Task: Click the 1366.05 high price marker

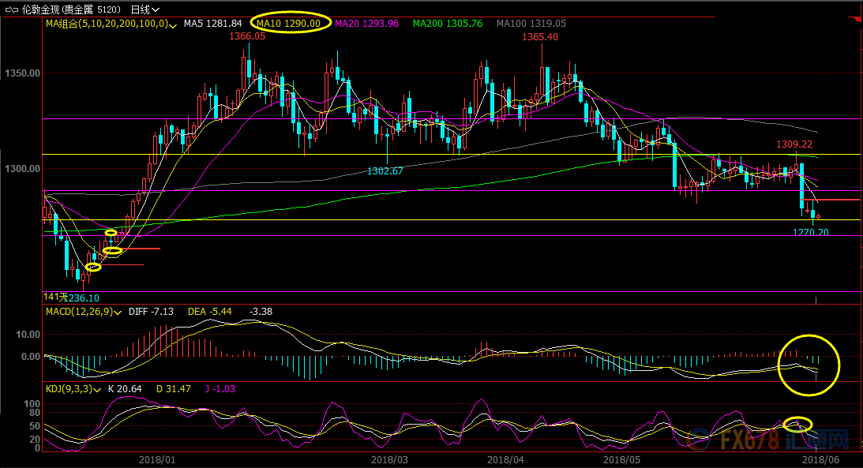Action: 247,36
